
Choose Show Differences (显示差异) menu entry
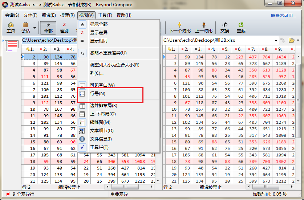click(118, 33)
